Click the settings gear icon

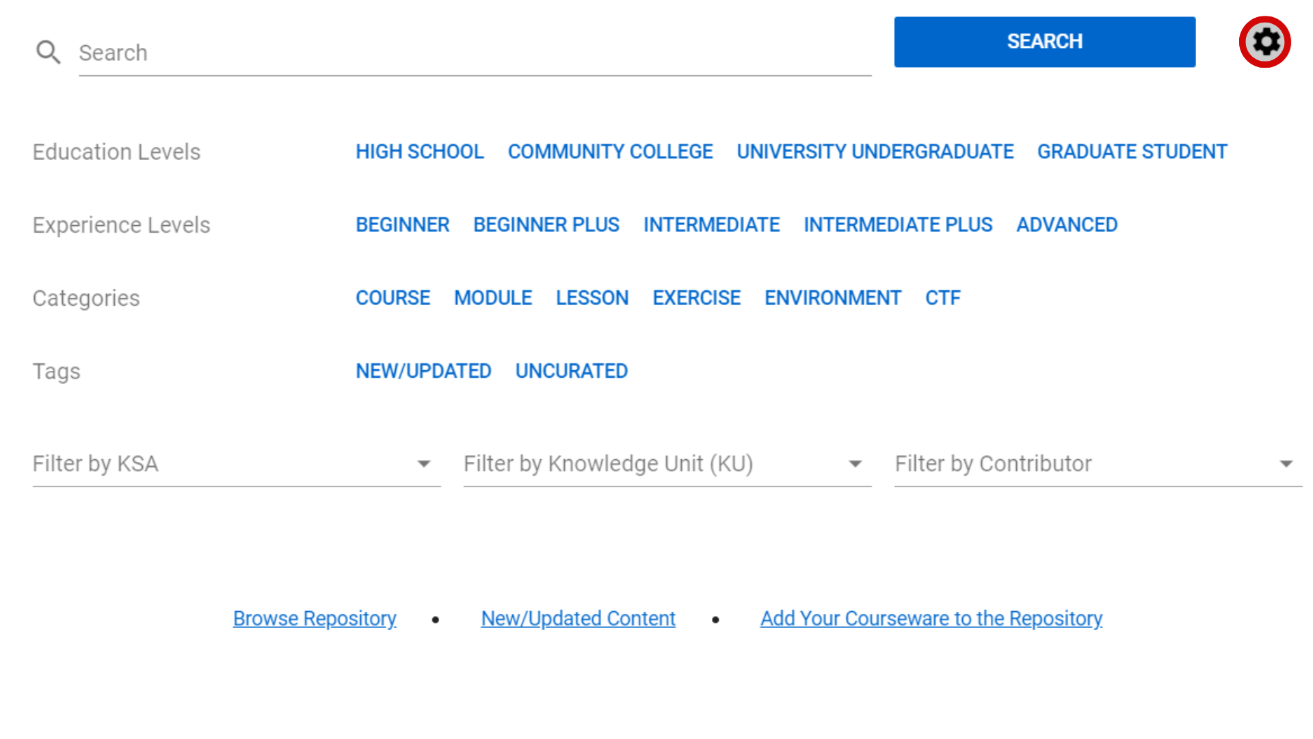(1264, 42)
